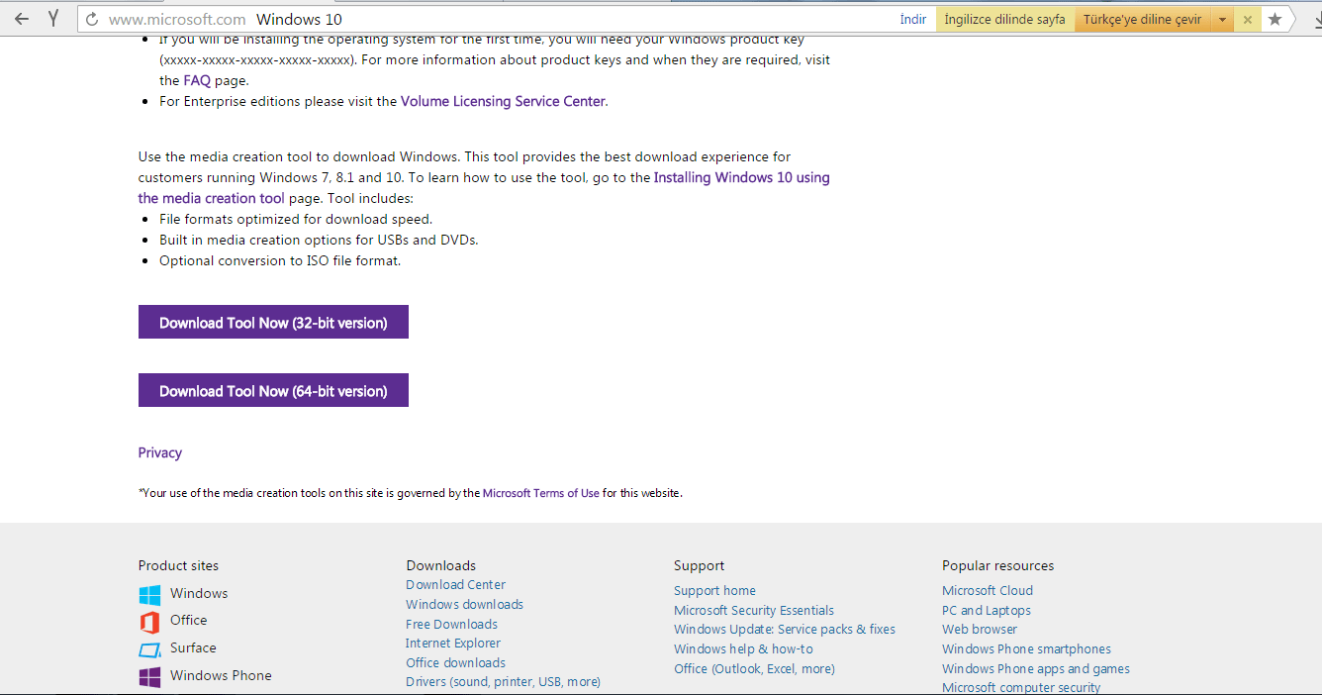Click the Surface logo icon under Product sites
Viewport: 1322px width, 695px height.
[x=149, y=649]
